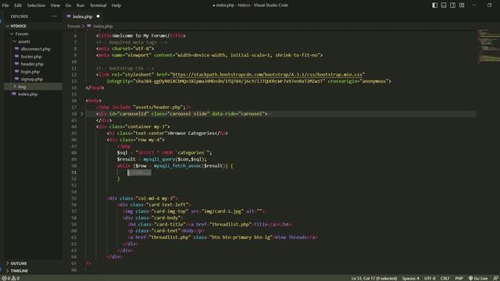Click the "Browse Categories" heading text
This screenshot has height=281, width=500.
click(194, 133)
